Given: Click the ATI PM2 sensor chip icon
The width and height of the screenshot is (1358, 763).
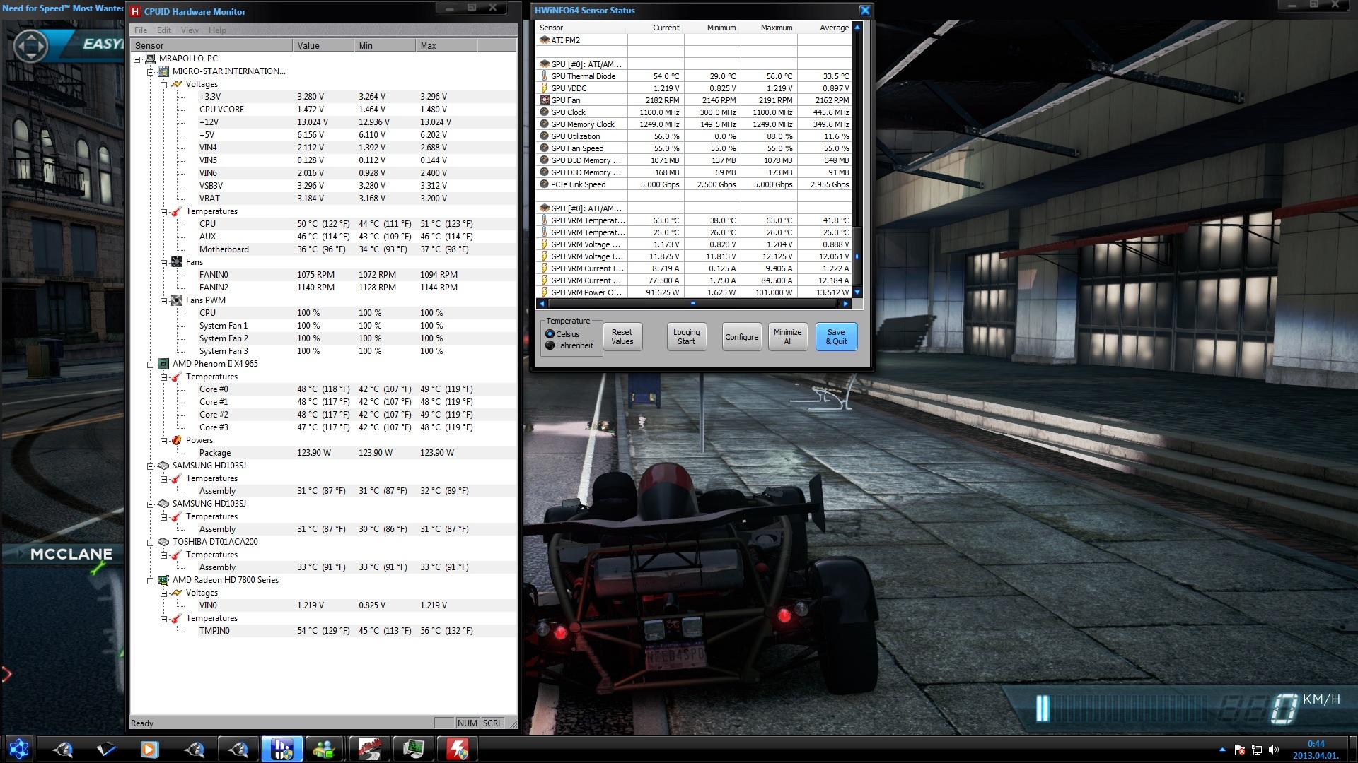Looking at the screenshot, I should (x=544, y=40).
